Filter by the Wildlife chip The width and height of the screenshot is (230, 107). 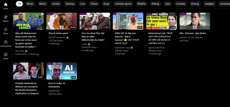[x=141, y=4]
